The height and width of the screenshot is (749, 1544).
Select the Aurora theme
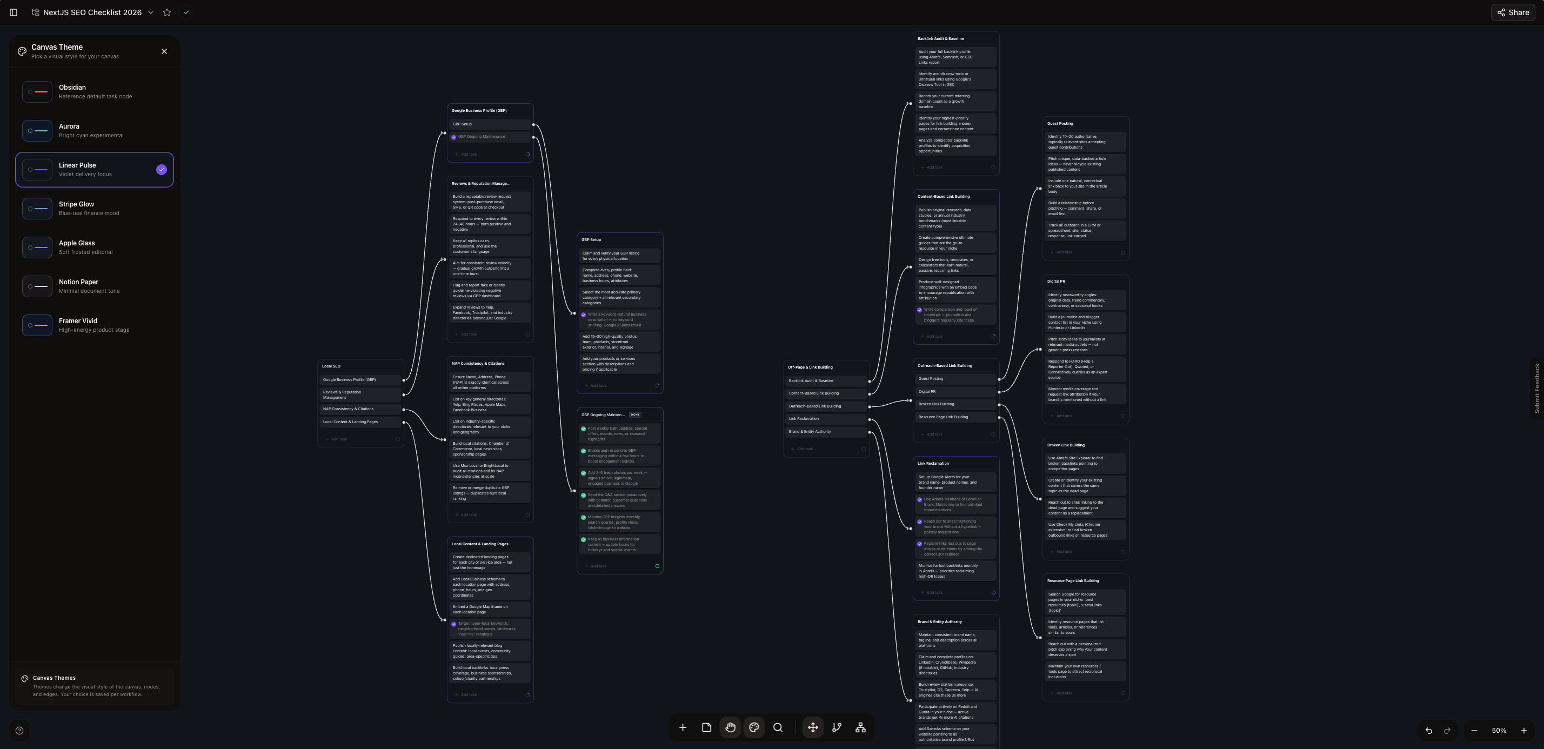[95, 131]
